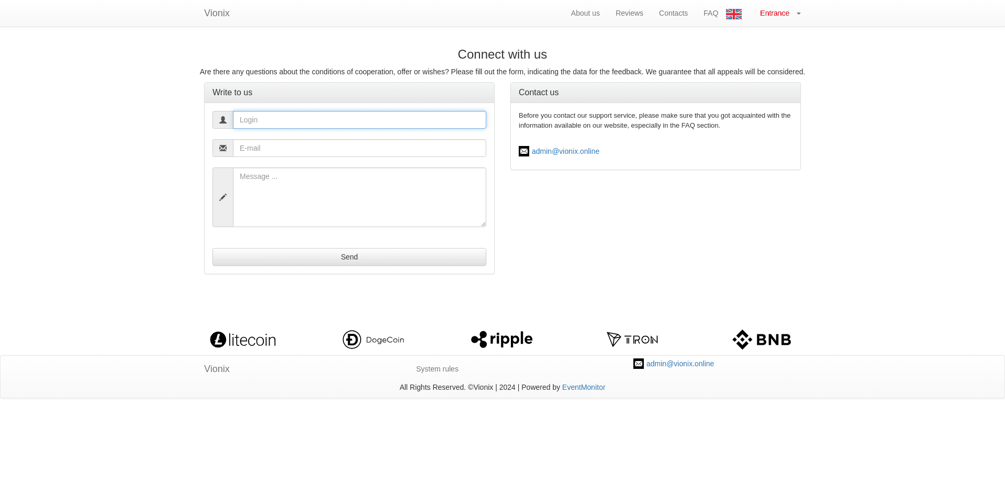Click the pencil icon next to the message box

[x=222, y=197]
